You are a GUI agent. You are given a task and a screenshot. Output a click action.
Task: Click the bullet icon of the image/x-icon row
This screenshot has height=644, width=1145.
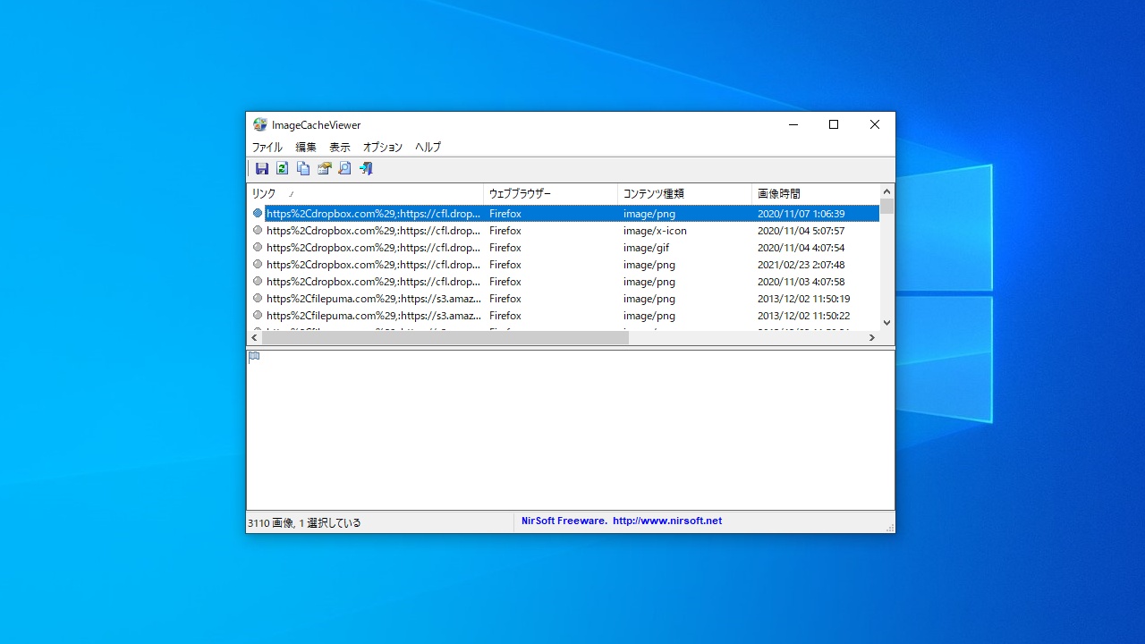[x=258, y=231]
